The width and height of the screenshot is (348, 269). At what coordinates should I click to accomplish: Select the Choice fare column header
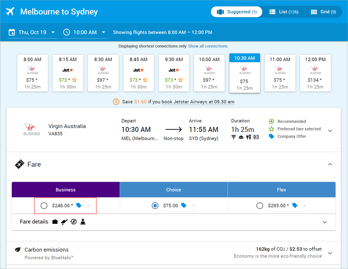174,190
